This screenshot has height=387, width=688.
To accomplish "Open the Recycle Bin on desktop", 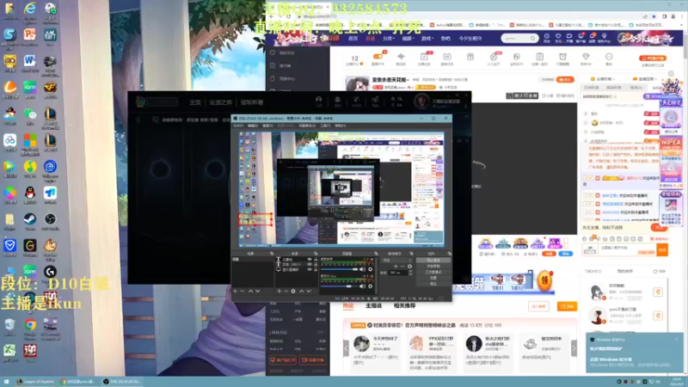I will pos(9,325).
